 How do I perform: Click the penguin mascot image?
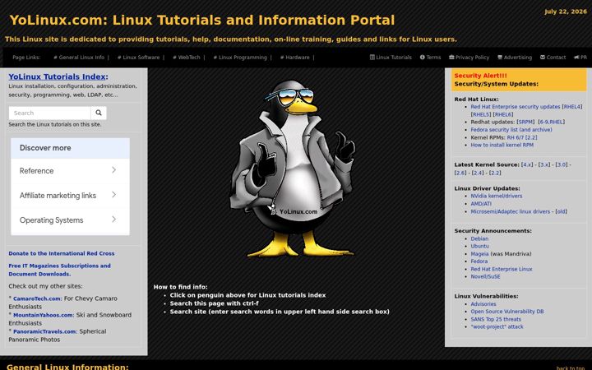[293, 169]
